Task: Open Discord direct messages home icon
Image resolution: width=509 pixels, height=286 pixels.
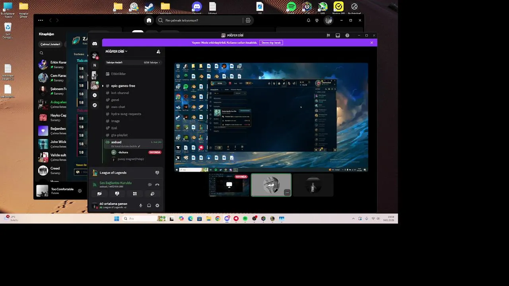Action: tap(95, 43)
